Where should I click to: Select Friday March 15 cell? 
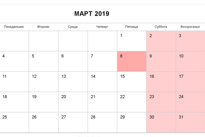[x=132, y=82]
